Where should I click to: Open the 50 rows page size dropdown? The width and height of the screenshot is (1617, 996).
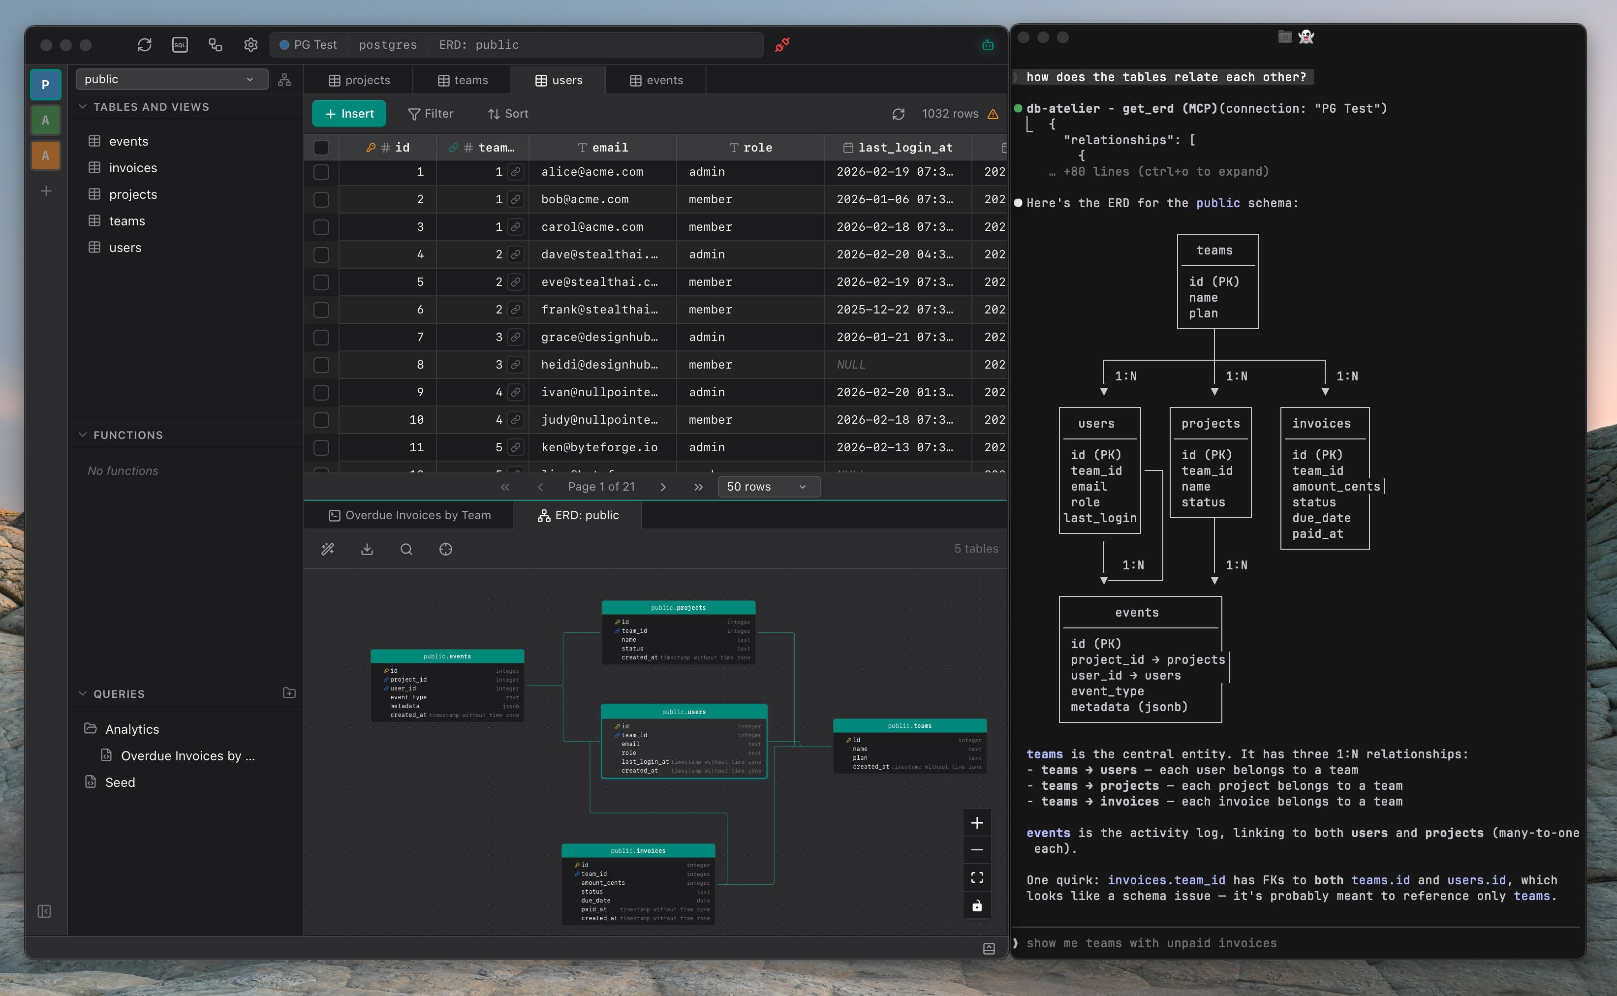[768, 487]
